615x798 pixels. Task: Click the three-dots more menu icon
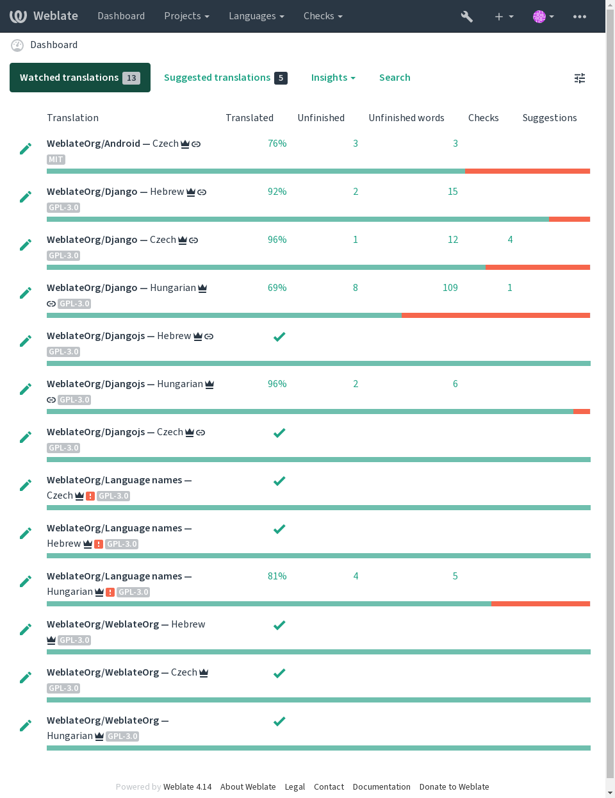[x=580, y=17]
